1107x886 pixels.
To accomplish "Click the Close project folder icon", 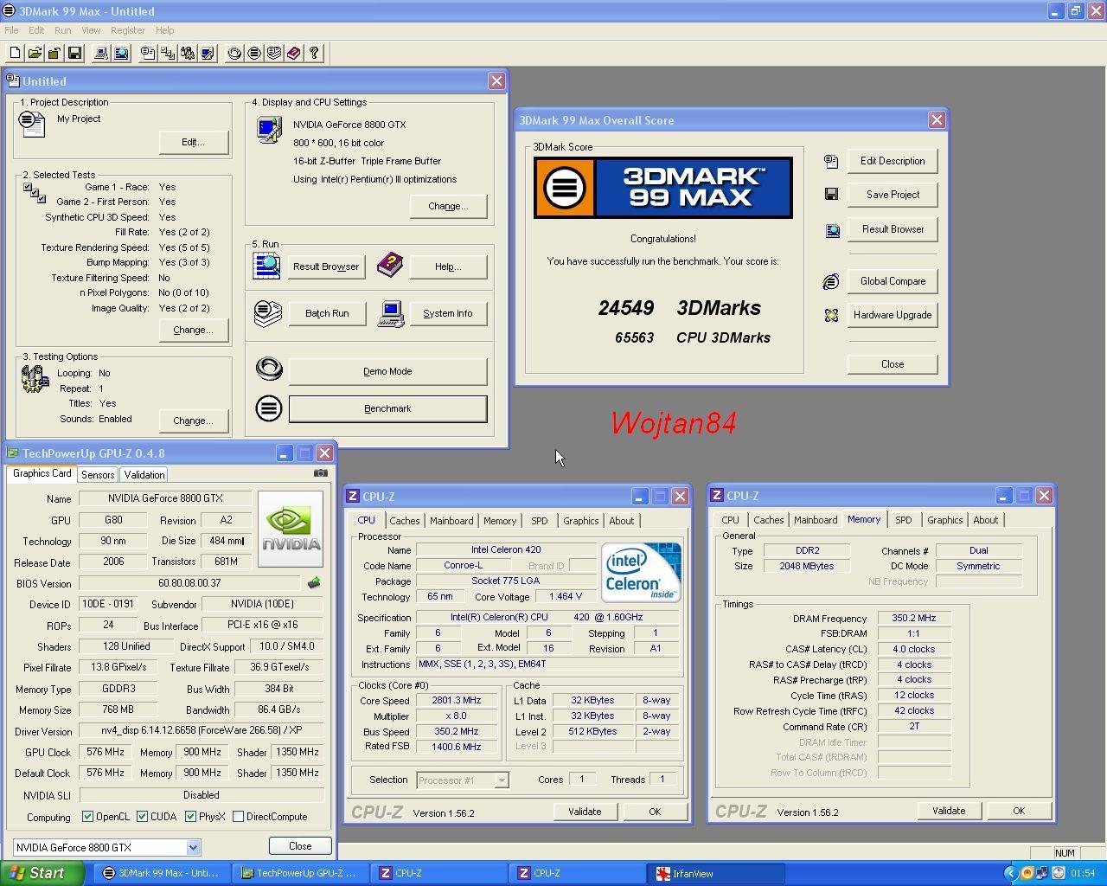I will click(54, 54).
